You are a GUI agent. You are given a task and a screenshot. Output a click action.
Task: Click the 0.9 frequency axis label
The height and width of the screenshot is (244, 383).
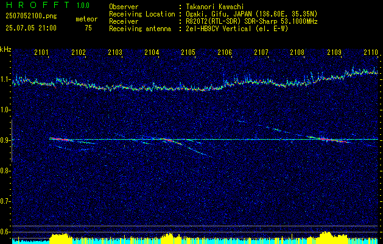[5, 140]
